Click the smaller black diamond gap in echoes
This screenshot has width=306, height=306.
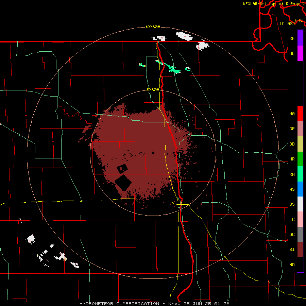(x=122, y=169)
